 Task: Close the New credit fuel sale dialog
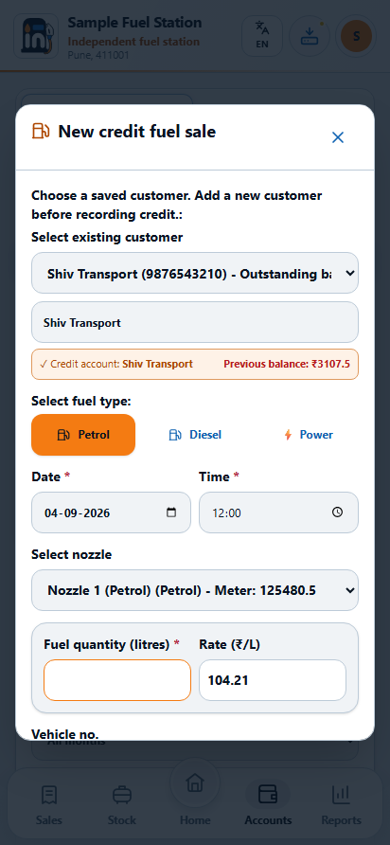pyautogui.click(x=338, y=137)
